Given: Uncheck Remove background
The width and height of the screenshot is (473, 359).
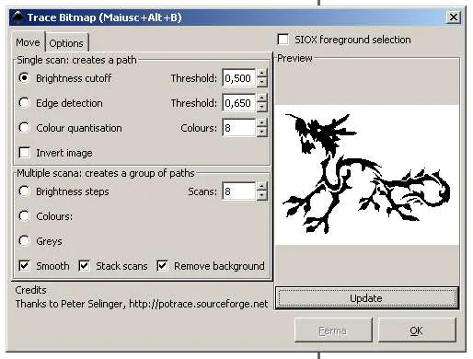Looking at the screenshot, I should click(x=162, y=266).
